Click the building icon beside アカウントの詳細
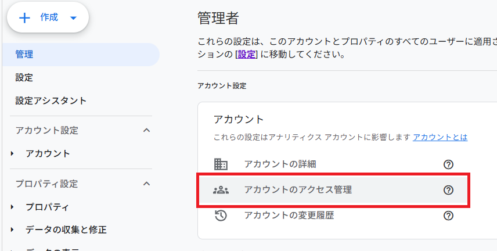497x251 pixels. pyautogui.click(x=221, y=164)
